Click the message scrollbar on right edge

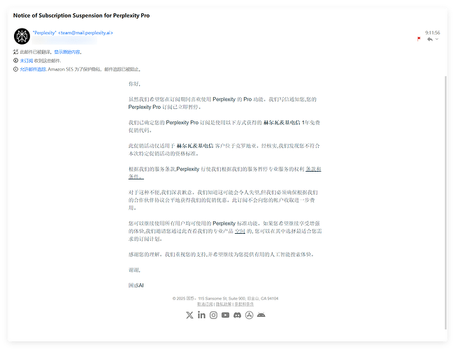446,202
